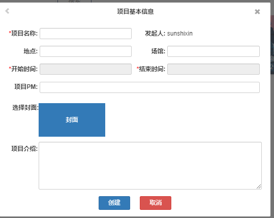The image size is (274, 218).
Task: Click the textarea resize handle corner
Action: (x=259, y=186)
